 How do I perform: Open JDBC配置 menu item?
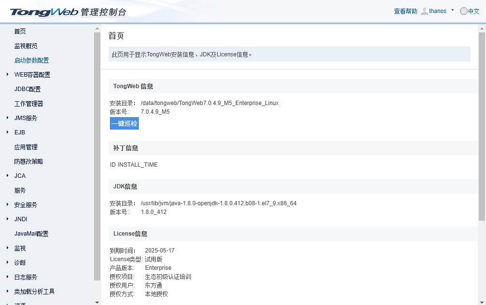coord(27,89)
